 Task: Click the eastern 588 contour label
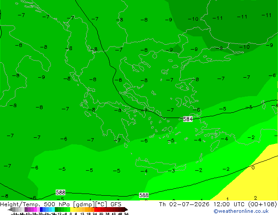[x=144, y=195]
